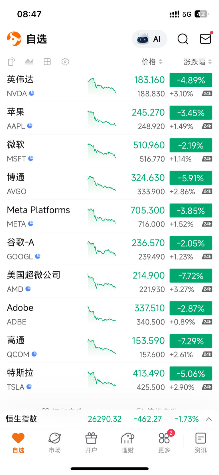Screen dimensions: 219x475
Task: Open the Meta Platforms stock row
Action: (x=38, y=216)
